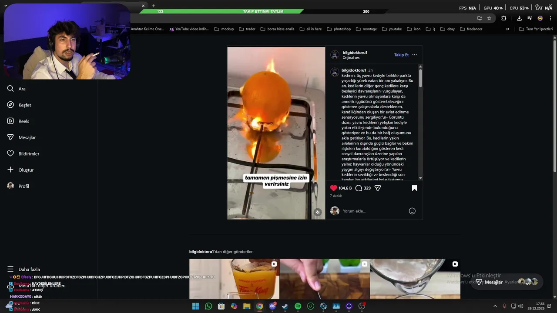557x313 pixels.
Task: Open a new browser tab with plus
Action: (154, 6)
